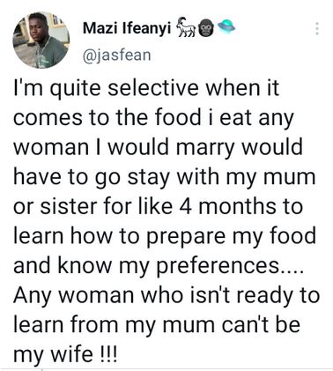Click the gorilla face emoji in the name
Screen dimensions: 333x371
206,29
